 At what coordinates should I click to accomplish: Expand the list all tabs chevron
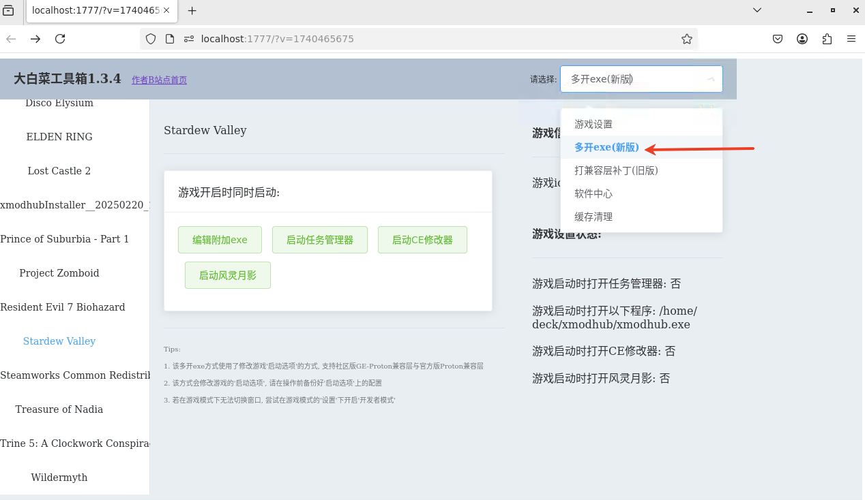click(x=757, y=10)
